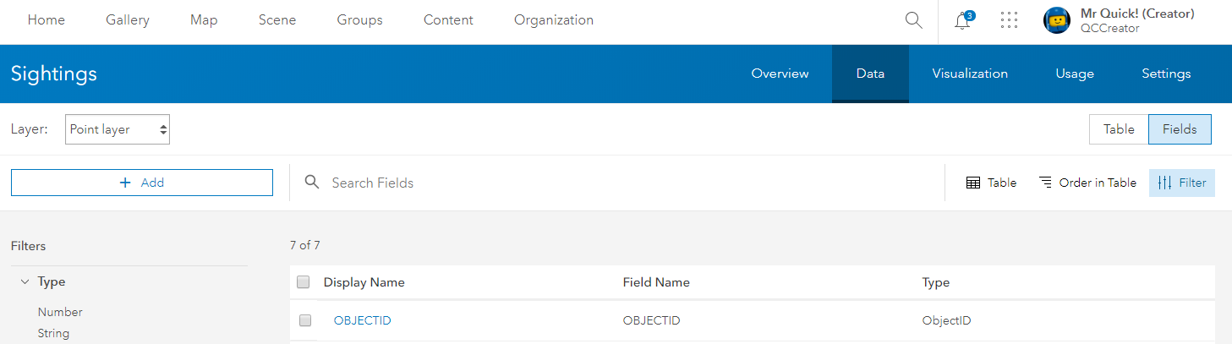1232x344 pixels.
Task: Click the Table view grid icon
Action: [973, 183]
